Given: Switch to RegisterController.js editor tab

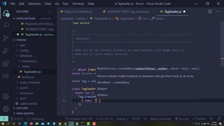Looking at the screenshot, I should 76,12.
